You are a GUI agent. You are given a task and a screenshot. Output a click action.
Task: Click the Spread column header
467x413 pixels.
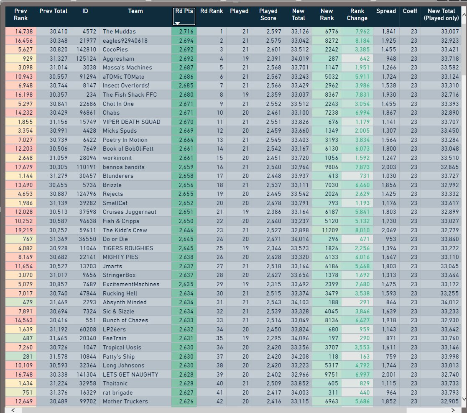(386, 11)
